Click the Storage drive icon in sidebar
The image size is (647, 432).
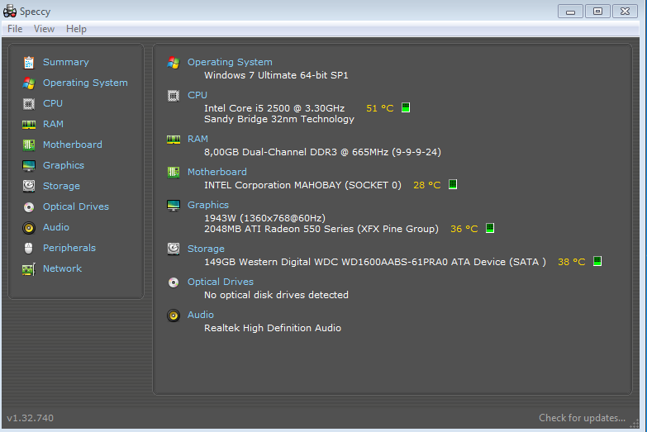(x=29, y=186)
